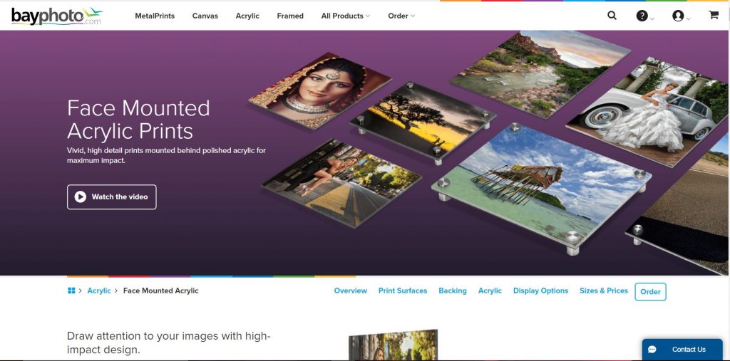Jump to the Sizes & Prices section
The height and width of the screenshot is (361, 730).
click(604, 291)
